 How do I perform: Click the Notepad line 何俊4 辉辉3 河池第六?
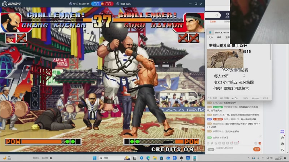[x=231, y=89]
